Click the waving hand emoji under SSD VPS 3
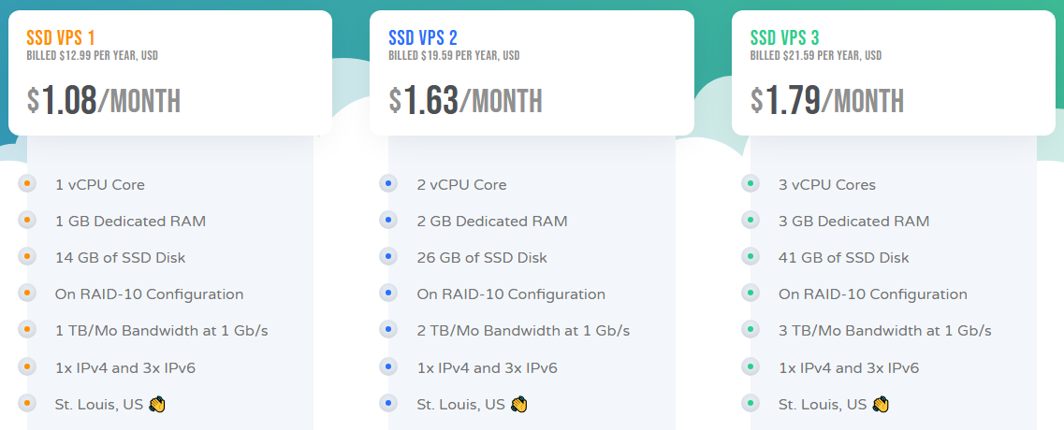This screenshot has height=430, width=1064. tap(881, 405)
